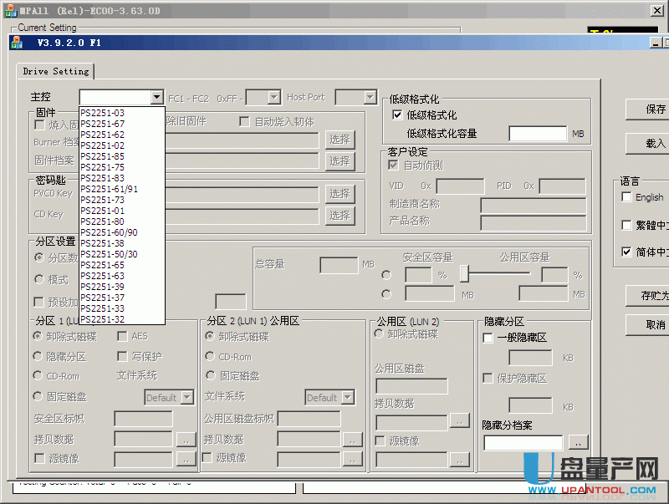This screenshot has height=504, width=669.
Task: Click the 取消 button
Action: (652, 324)
